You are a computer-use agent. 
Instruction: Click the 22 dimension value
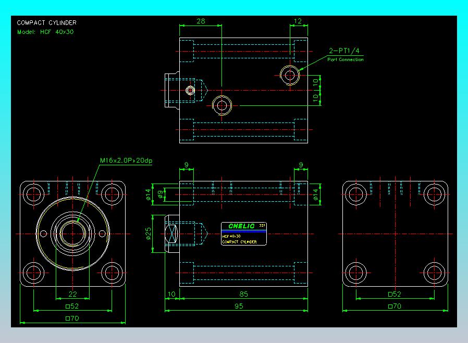coord(72,294)
